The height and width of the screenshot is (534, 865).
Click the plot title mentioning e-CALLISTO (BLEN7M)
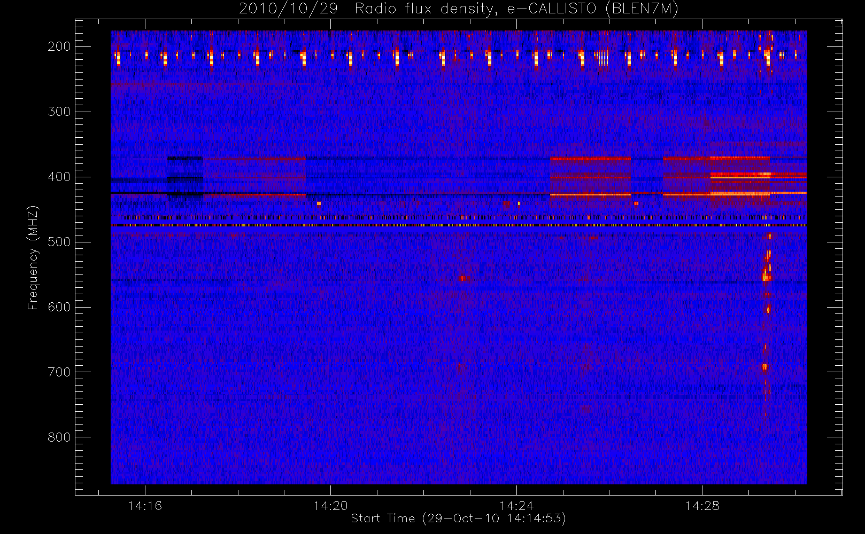[x=458, y=9]
